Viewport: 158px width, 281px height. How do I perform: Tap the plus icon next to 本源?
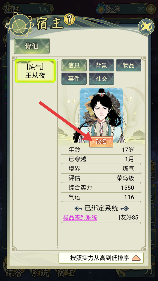pos(151,9)
